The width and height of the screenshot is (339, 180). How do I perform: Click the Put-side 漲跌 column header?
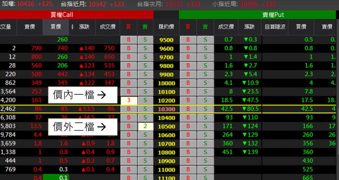click(250, 27)
